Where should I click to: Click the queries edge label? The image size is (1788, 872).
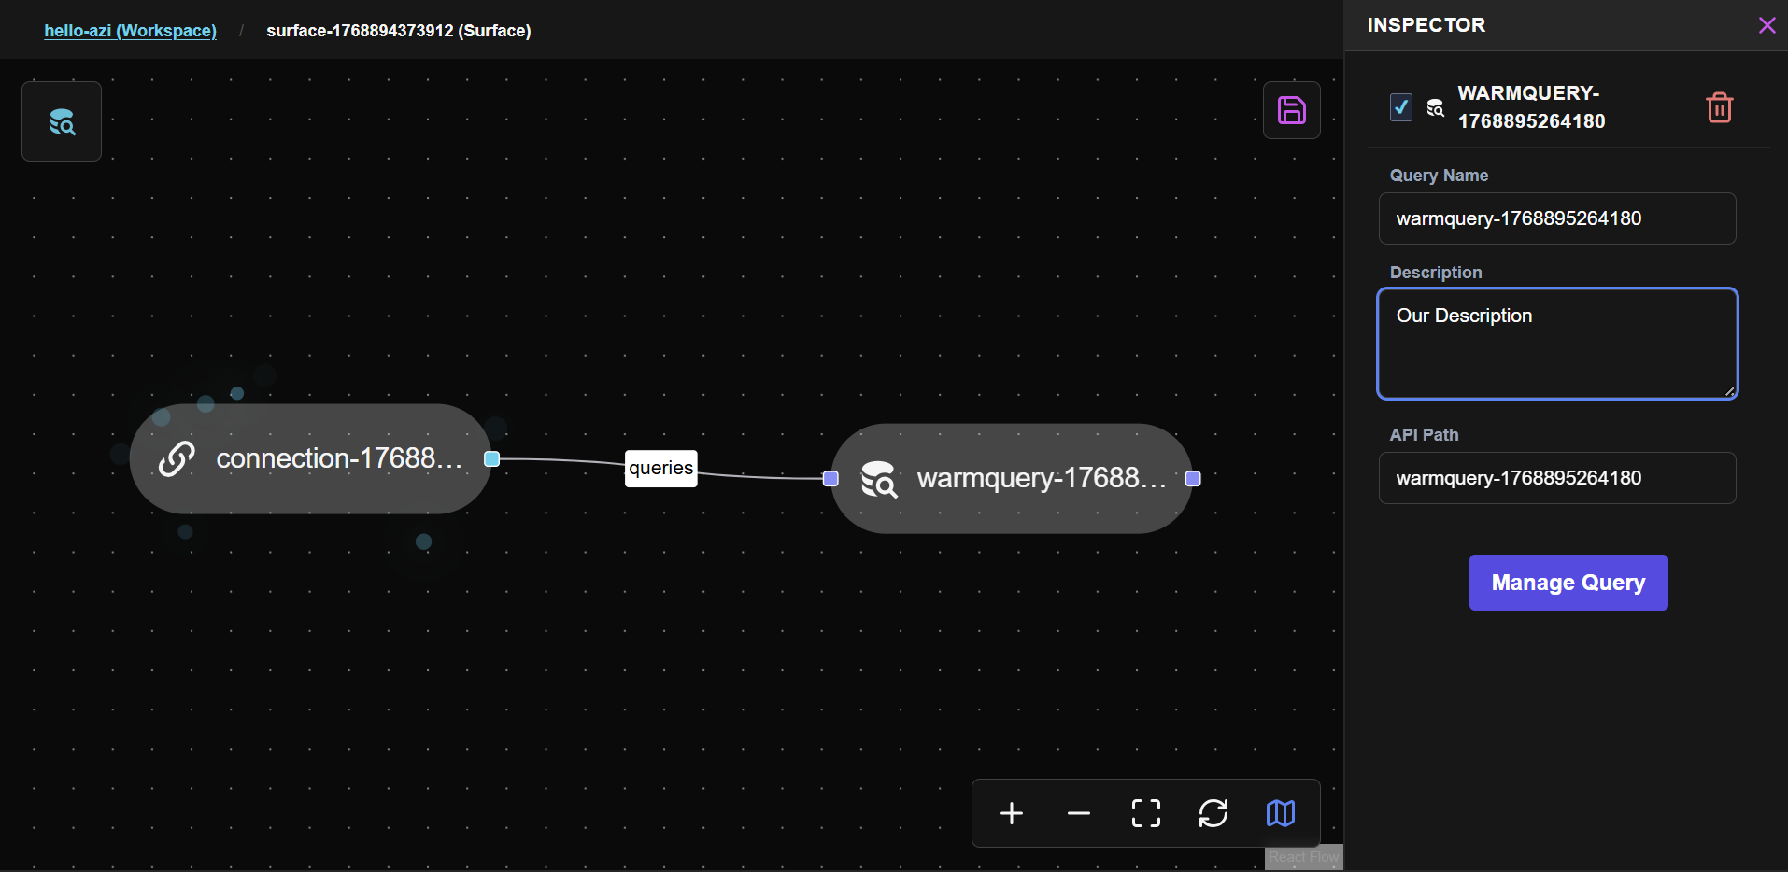click(660, 468)
